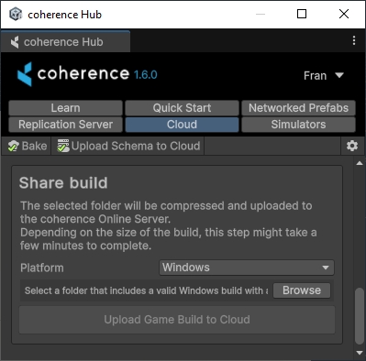Click the Upload Schema to Cloud icon

63,146
